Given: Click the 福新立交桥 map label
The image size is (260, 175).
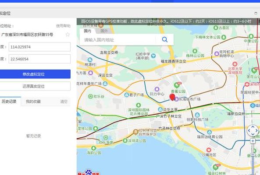Looking at the screenshot, I should click(x=236, y=114).
